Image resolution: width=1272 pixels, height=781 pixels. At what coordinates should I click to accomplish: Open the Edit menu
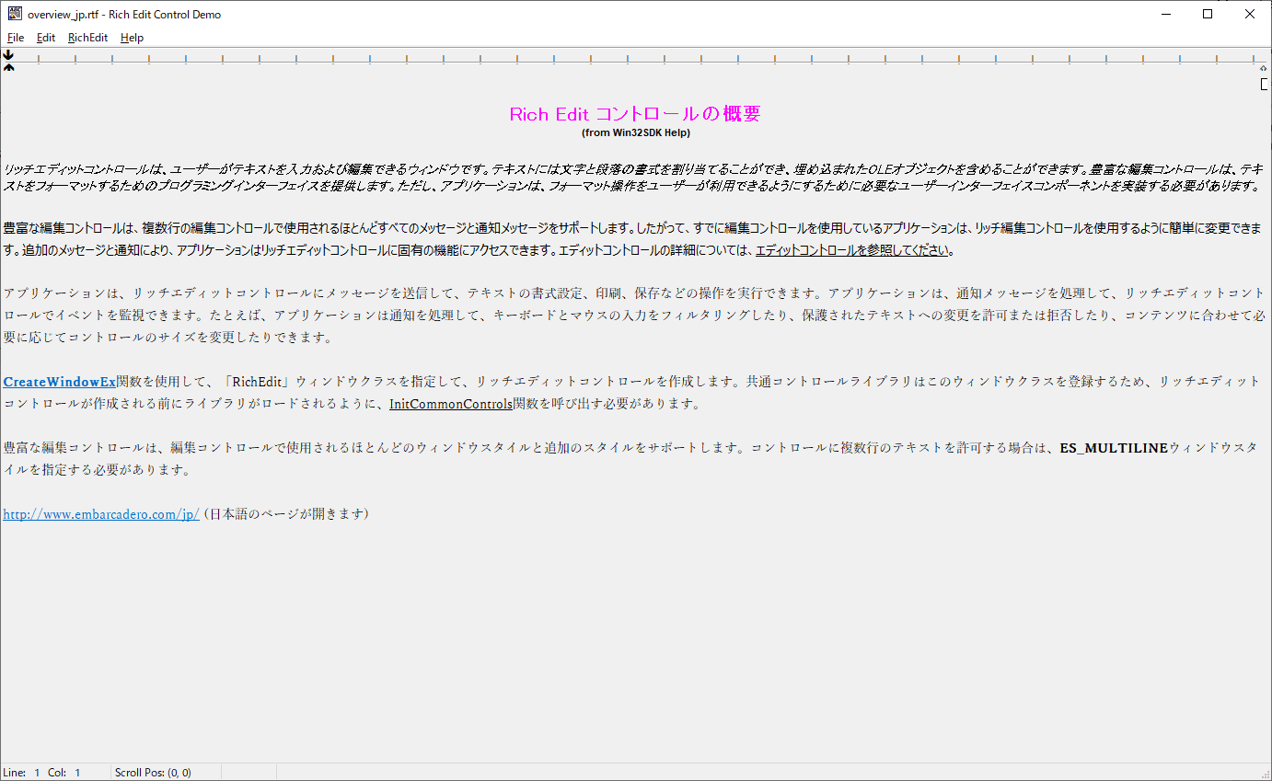pos(46,38)
